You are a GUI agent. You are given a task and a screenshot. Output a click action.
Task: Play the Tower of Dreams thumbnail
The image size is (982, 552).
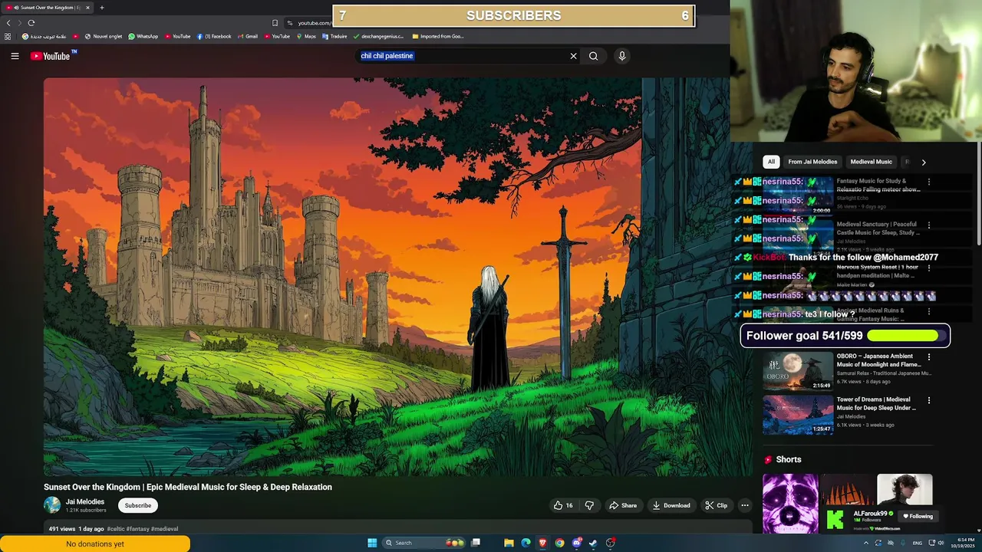tap(798, 414)
